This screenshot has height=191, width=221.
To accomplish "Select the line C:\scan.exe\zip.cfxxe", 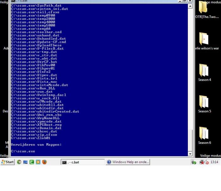I will [x=34, y=135].
